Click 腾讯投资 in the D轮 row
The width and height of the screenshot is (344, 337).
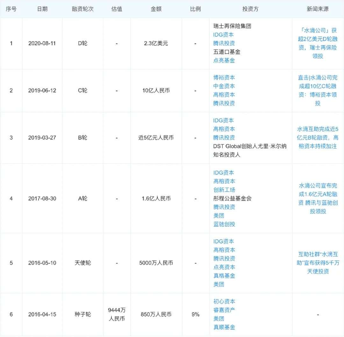click(x=224, y=43)
